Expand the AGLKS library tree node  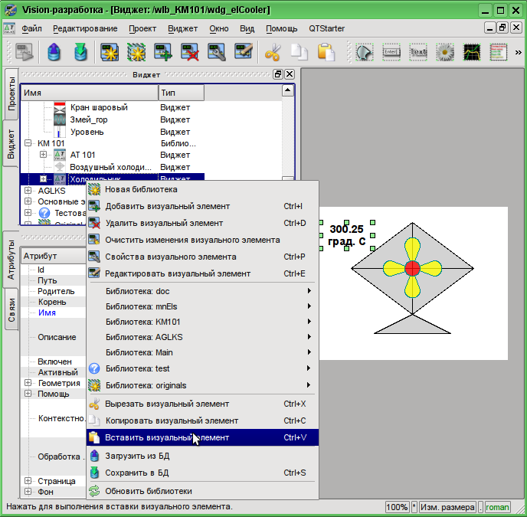[x=28, y=191]
